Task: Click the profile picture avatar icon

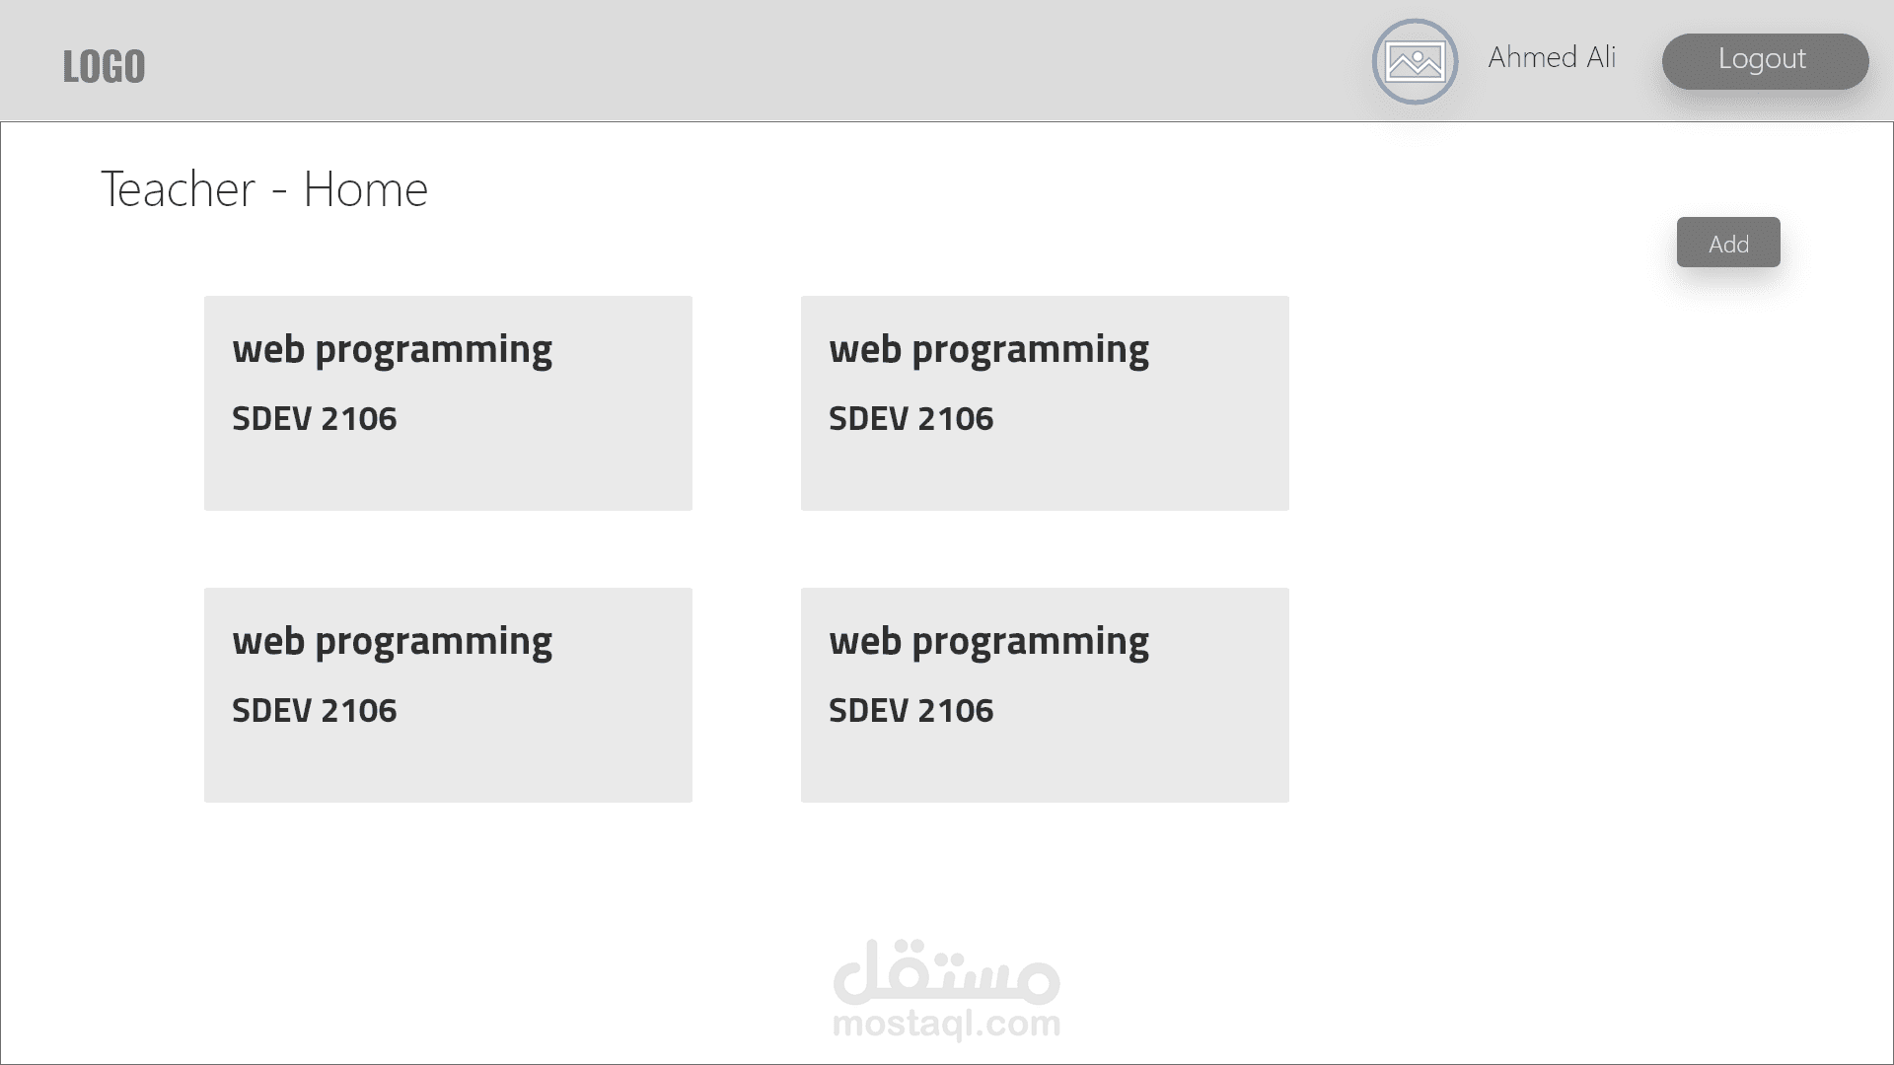Action: (1415, 61)
